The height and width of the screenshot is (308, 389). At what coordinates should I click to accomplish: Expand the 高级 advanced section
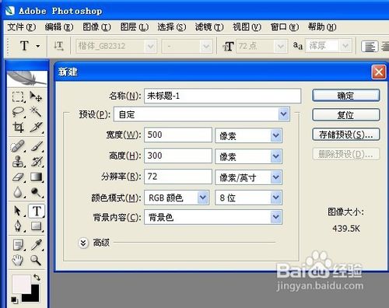point(83,243)
